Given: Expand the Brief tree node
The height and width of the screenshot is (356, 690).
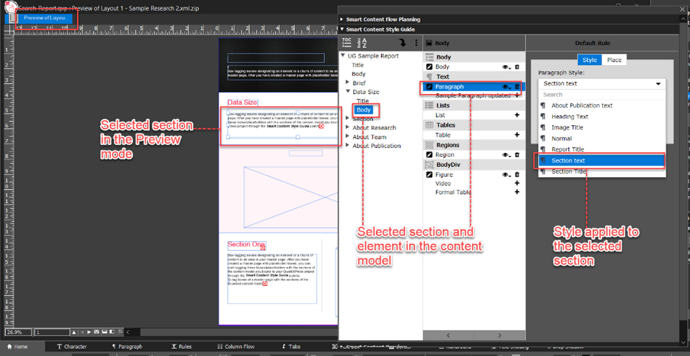Looking at the screenshot, I should tap(348, 83).
